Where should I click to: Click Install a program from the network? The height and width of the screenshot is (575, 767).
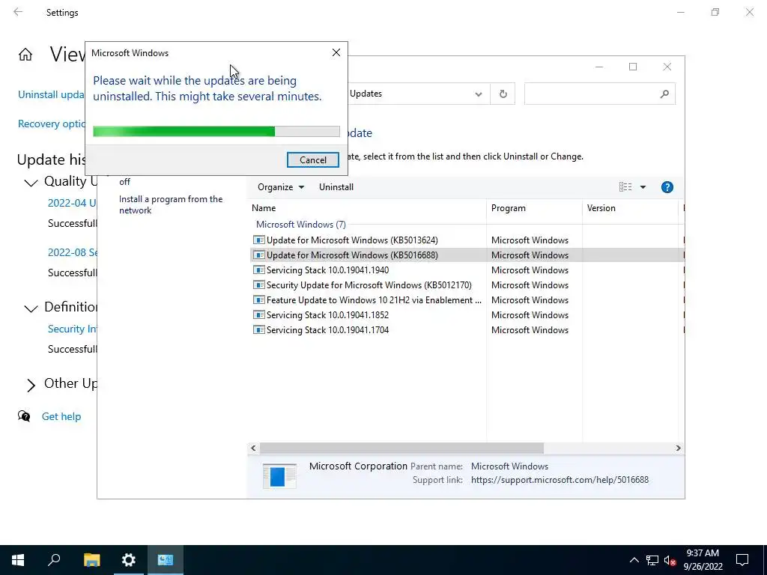pos(171,204)
